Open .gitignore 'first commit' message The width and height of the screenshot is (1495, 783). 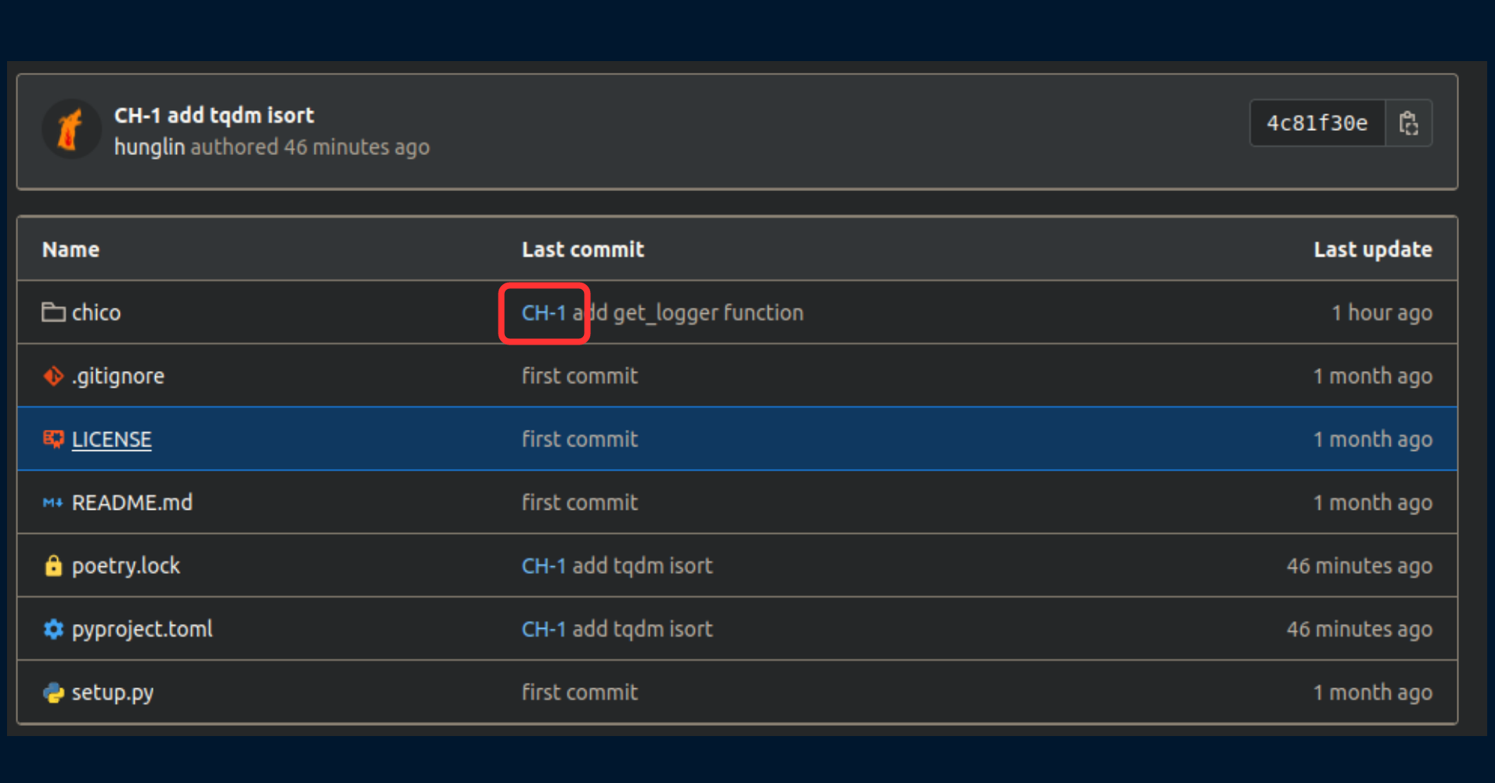580,376
